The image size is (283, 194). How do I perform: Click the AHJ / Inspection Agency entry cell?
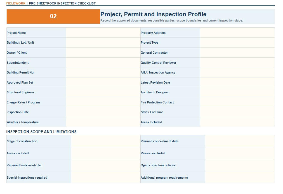(x=237, y=72)
